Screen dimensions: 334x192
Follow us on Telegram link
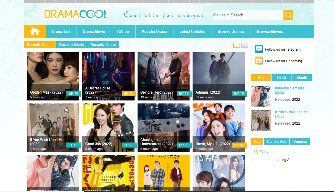point(283,49)
